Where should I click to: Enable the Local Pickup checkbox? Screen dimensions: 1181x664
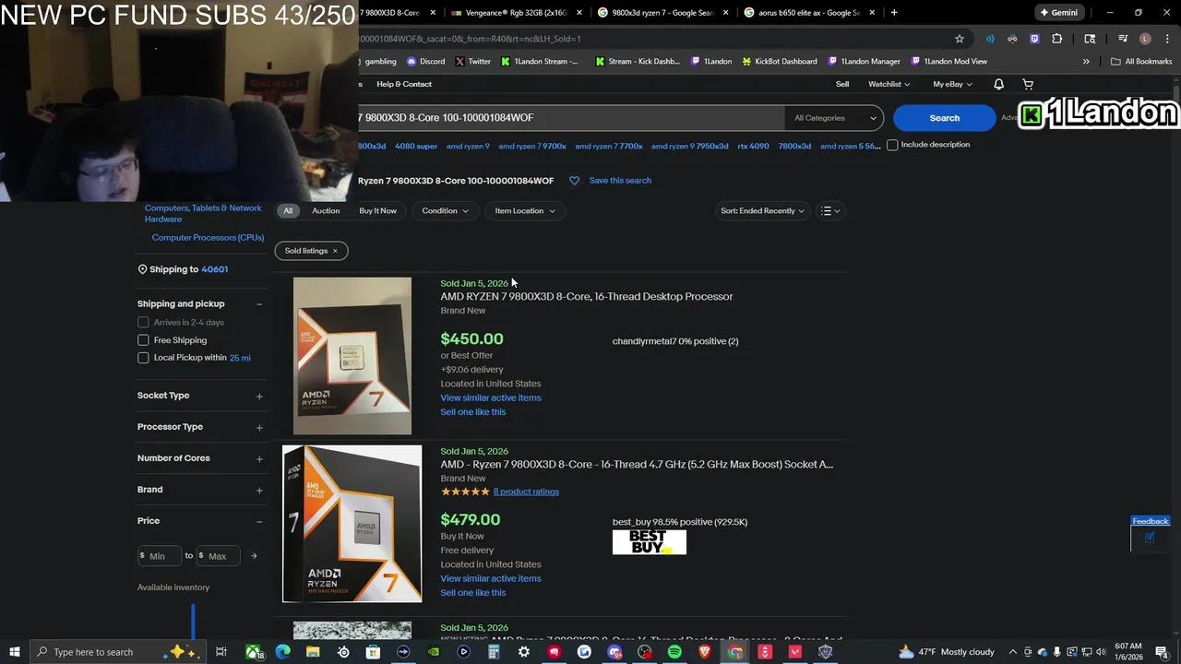tap(143, 358)
